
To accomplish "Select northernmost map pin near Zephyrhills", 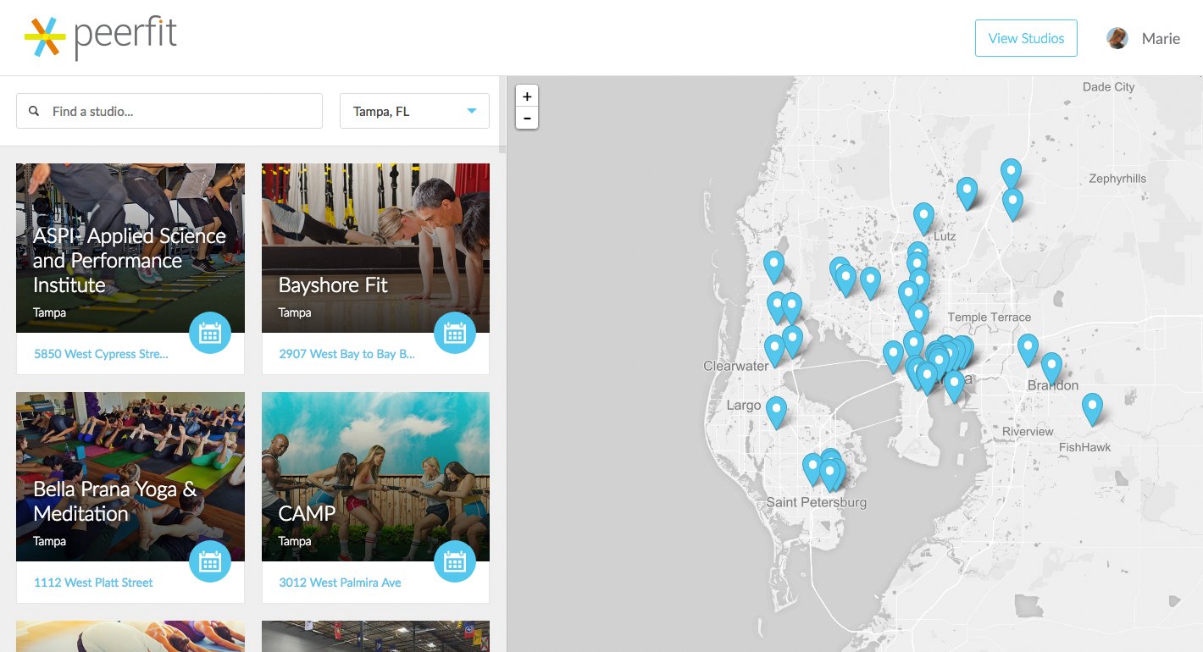I will (x=1011, y=174).
